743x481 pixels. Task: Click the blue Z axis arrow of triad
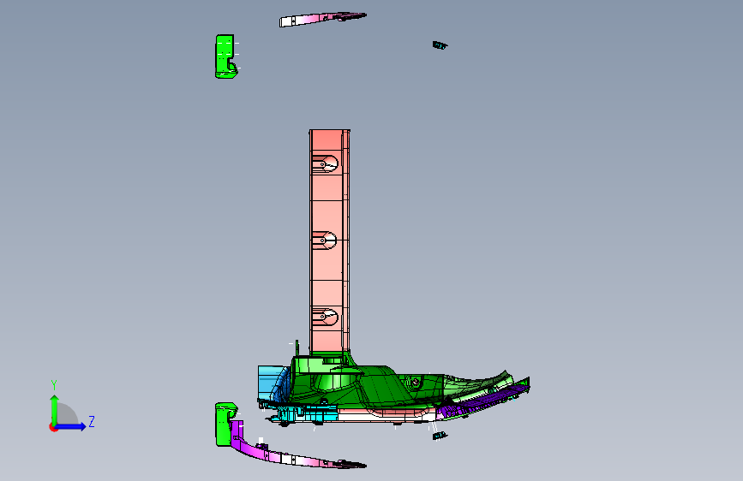click(71, 426)
